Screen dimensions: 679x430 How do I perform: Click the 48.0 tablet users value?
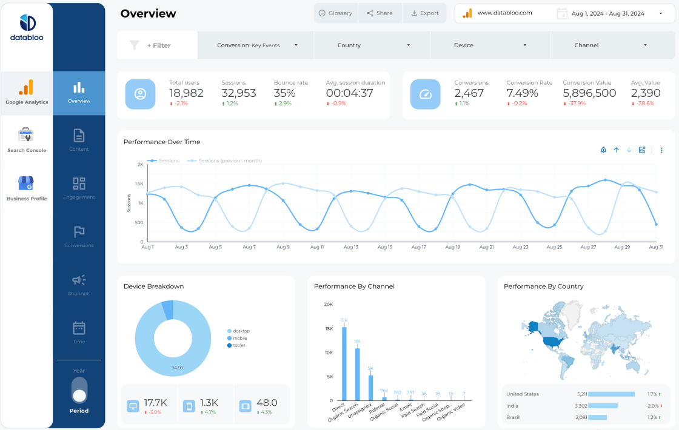pyautogui.click(x=267, y=403)
